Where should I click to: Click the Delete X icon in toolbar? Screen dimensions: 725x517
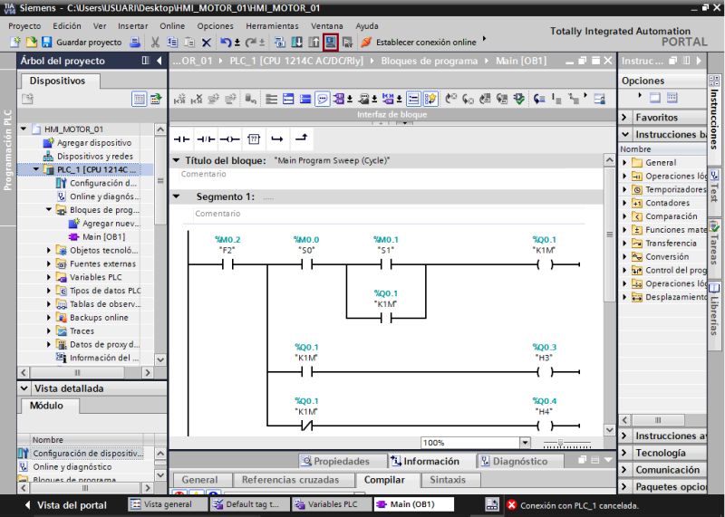[x=207, y=43]
